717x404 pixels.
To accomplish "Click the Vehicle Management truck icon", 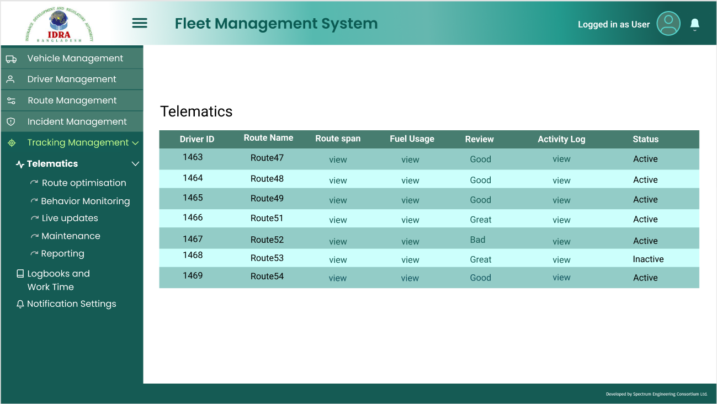I will tap(11, 59).
